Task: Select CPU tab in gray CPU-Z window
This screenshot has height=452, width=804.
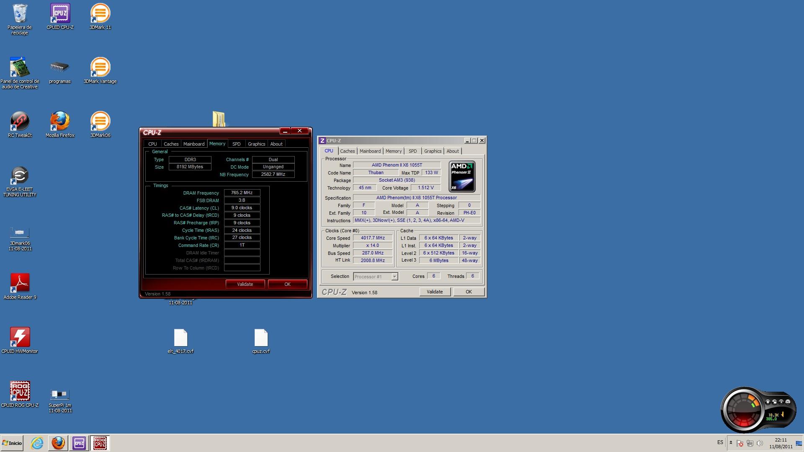Action: [x=329, y=151]
